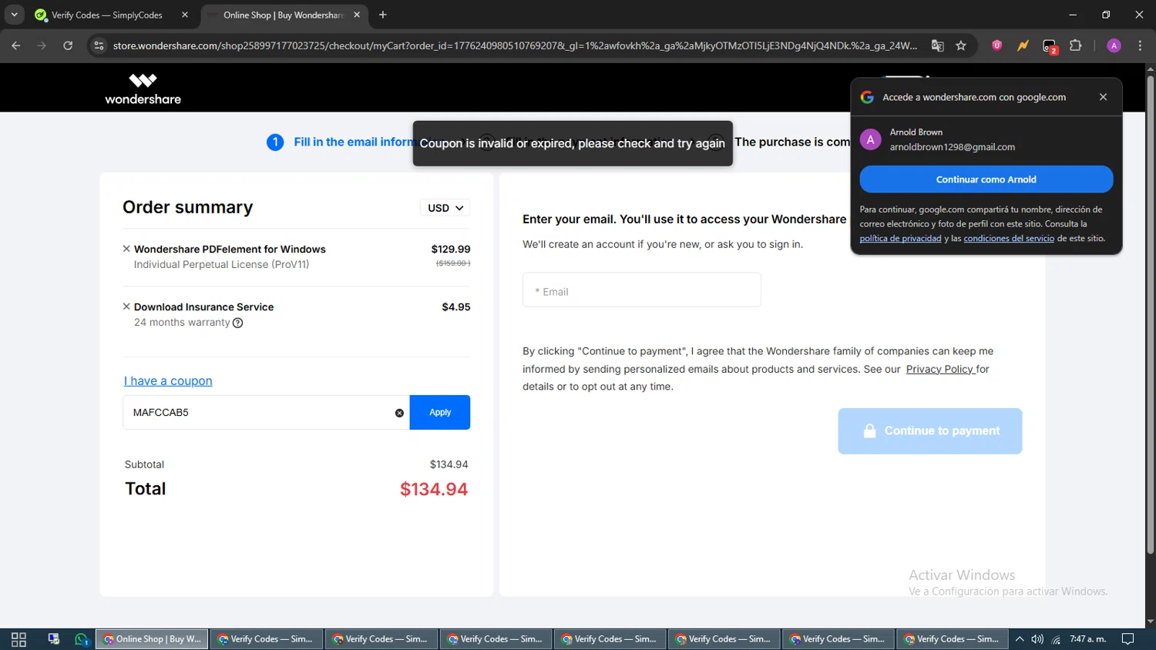Screen dimensions: 1156x650
Task: Click the Subtotal label
Action: (144, 464)
